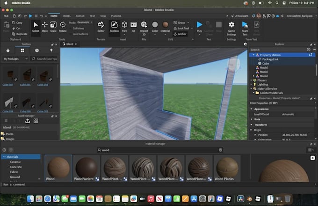Expand the Position property row
Screen dimensions: 318x206
(x=255, y=135)
